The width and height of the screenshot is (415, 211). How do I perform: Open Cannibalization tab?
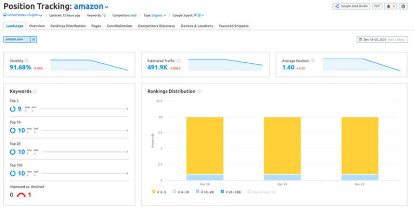point(119,26)
